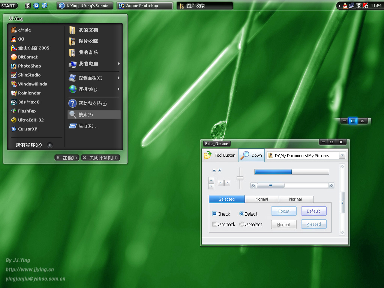Switch to the Selected tab
Screen dimensions: 384x288
(x=226, y=199)
